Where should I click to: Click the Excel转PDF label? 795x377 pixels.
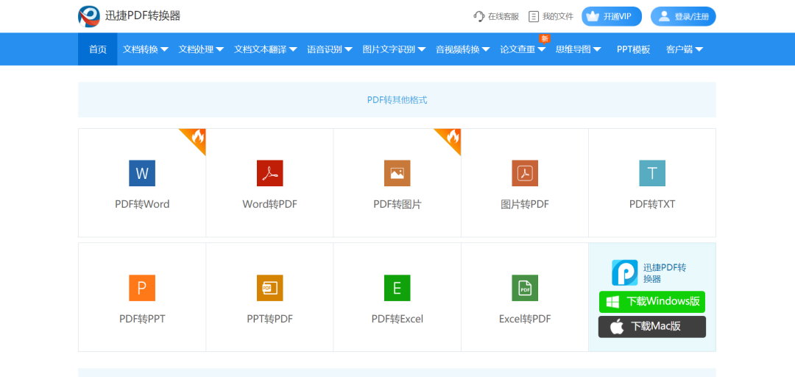[525, 319]
